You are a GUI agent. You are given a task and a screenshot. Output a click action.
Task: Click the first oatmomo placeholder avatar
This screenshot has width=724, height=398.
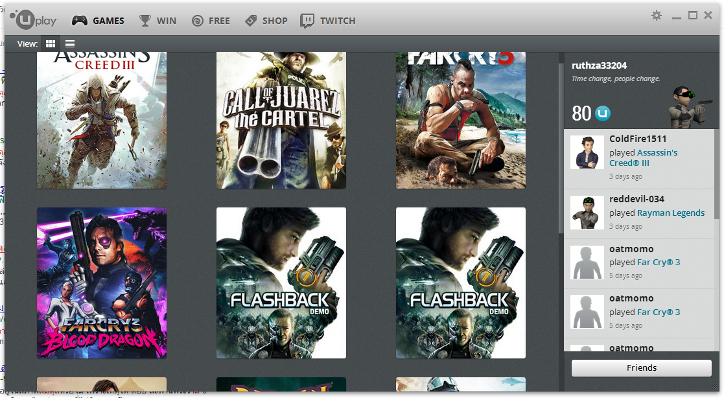[587, 263]
